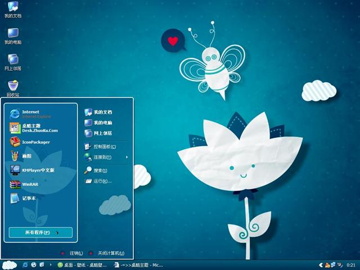
Task: Click the cloud-shaped Start button
Action: coord(9,265)
